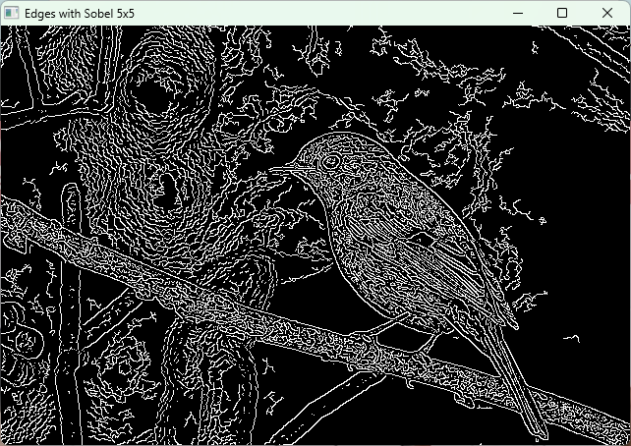Click the window's app icon in title bar
The image size is (631, 446).
point(11,14)
